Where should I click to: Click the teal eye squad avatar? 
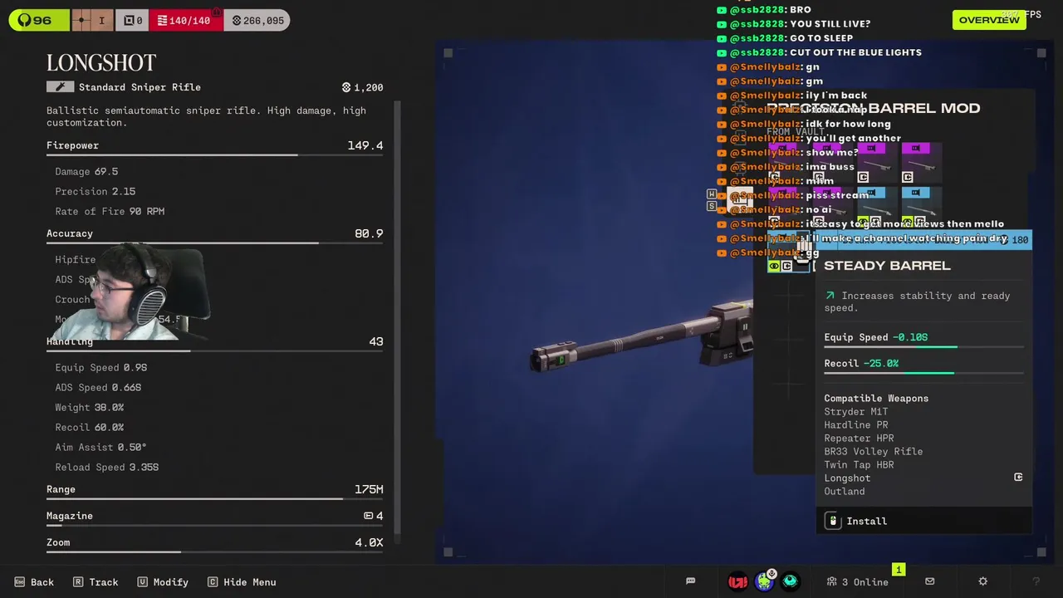tap(790, 581)
